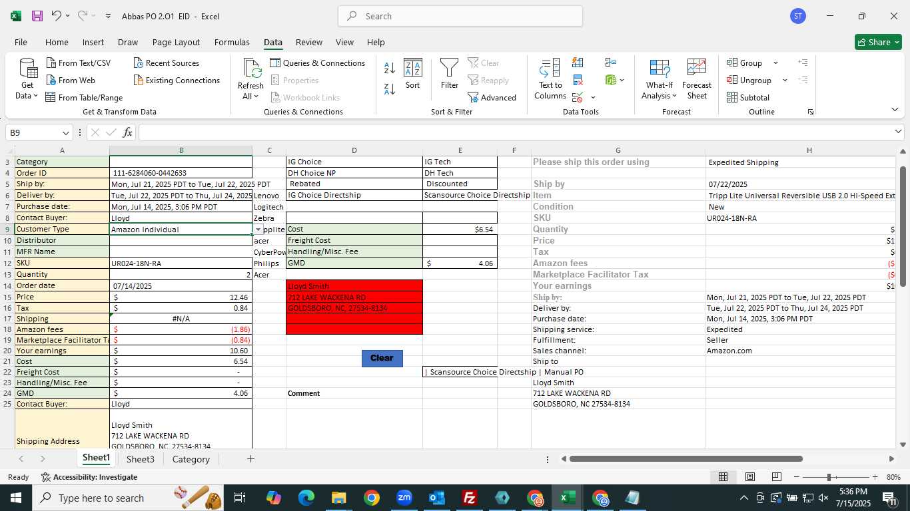The height and width of the screenshot is (511, 910).
Task: Click the Save icon in title bar
Action: [x=37, y=16]
